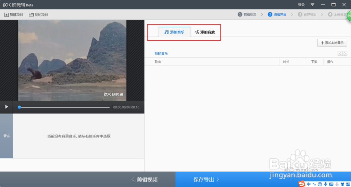
Task: Click the 00:00.00/07:00.16 time display
Action: tap(126, 107)
